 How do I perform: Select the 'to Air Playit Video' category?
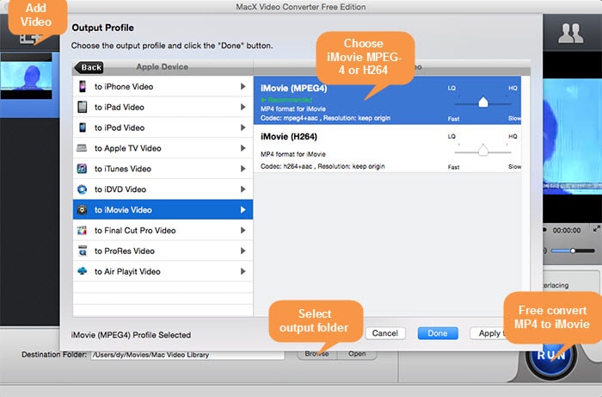[x=163, y=271]
